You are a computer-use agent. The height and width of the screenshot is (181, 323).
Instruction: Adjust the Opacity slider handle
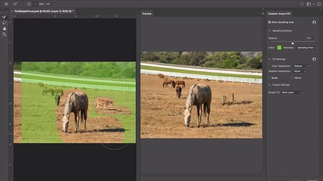293,43
